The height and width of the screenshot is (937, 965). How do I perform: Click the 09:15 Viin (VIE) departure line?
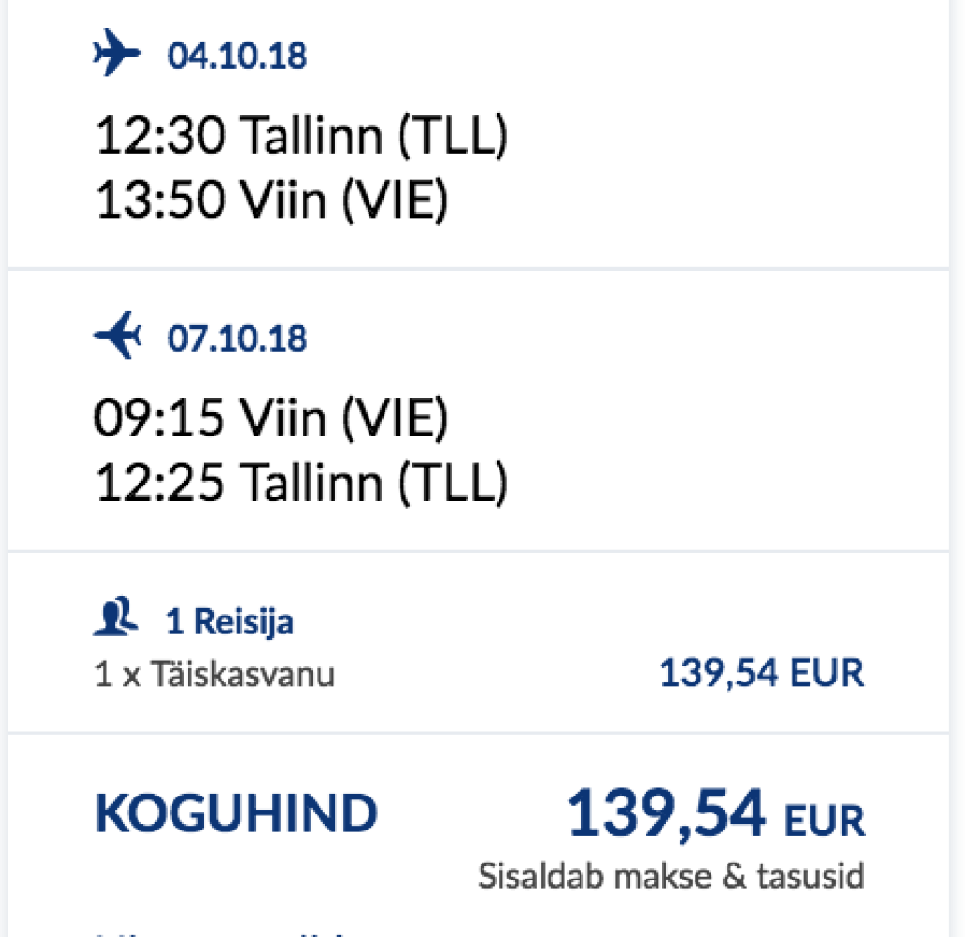click(270, 419)
